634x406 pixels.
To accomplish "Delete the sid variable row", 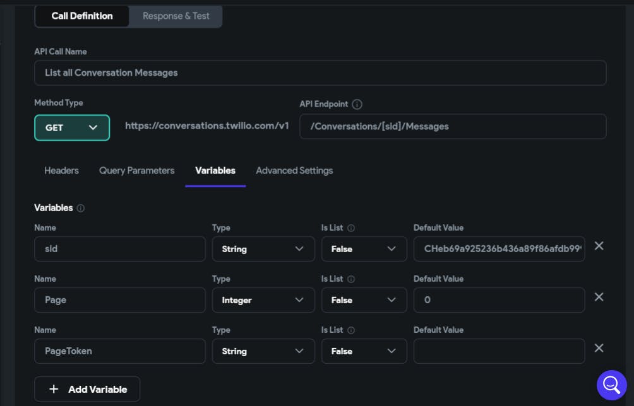I will 599,246.
